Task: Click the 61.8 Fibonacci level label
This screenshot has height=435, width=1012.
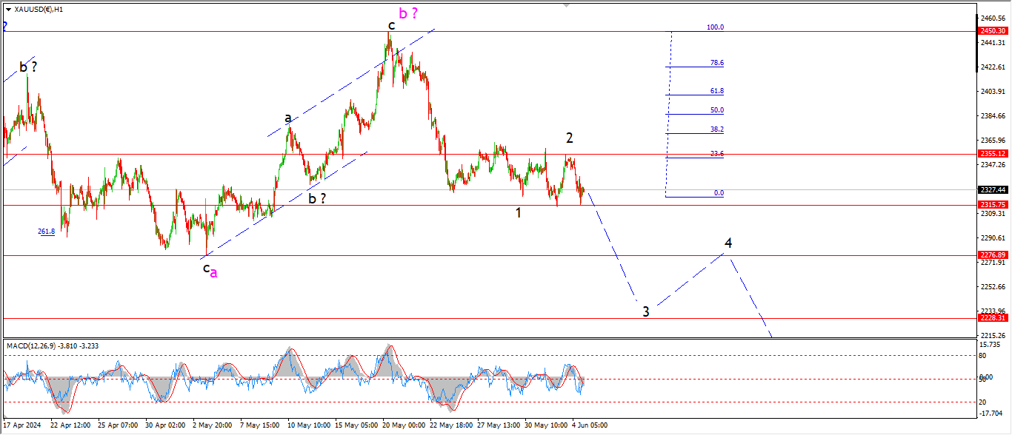Action: coord(716,91)
